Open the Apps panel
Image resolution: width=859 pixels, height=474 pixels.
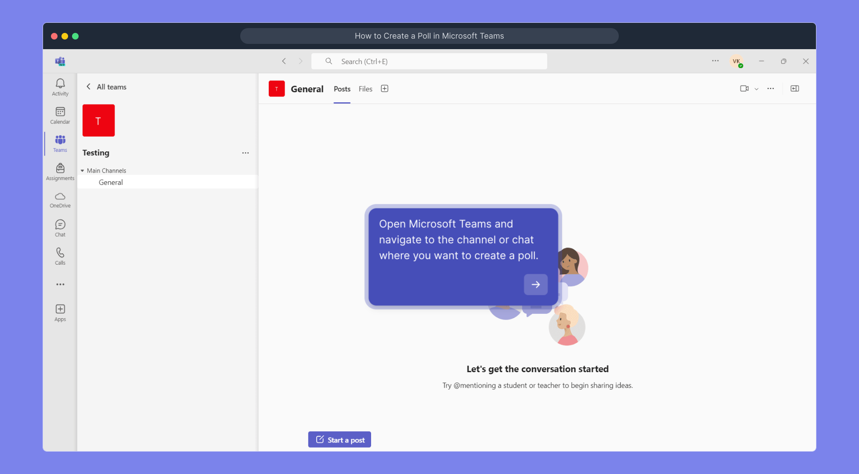[x=60, y=312]
